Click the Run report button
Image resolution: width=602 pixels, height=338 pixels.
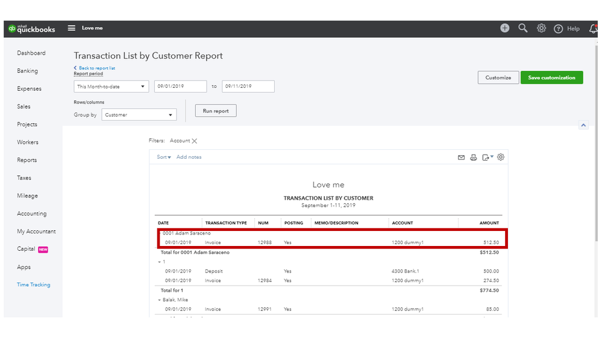pyautogui.click(x=216, y=111)
